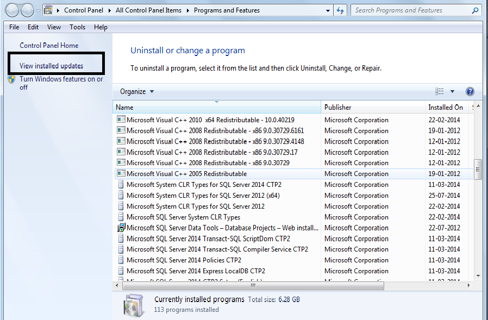Viewport: 488px width, 320px height.
Task: Open the View menu
Action: click(x=54, y=27)
